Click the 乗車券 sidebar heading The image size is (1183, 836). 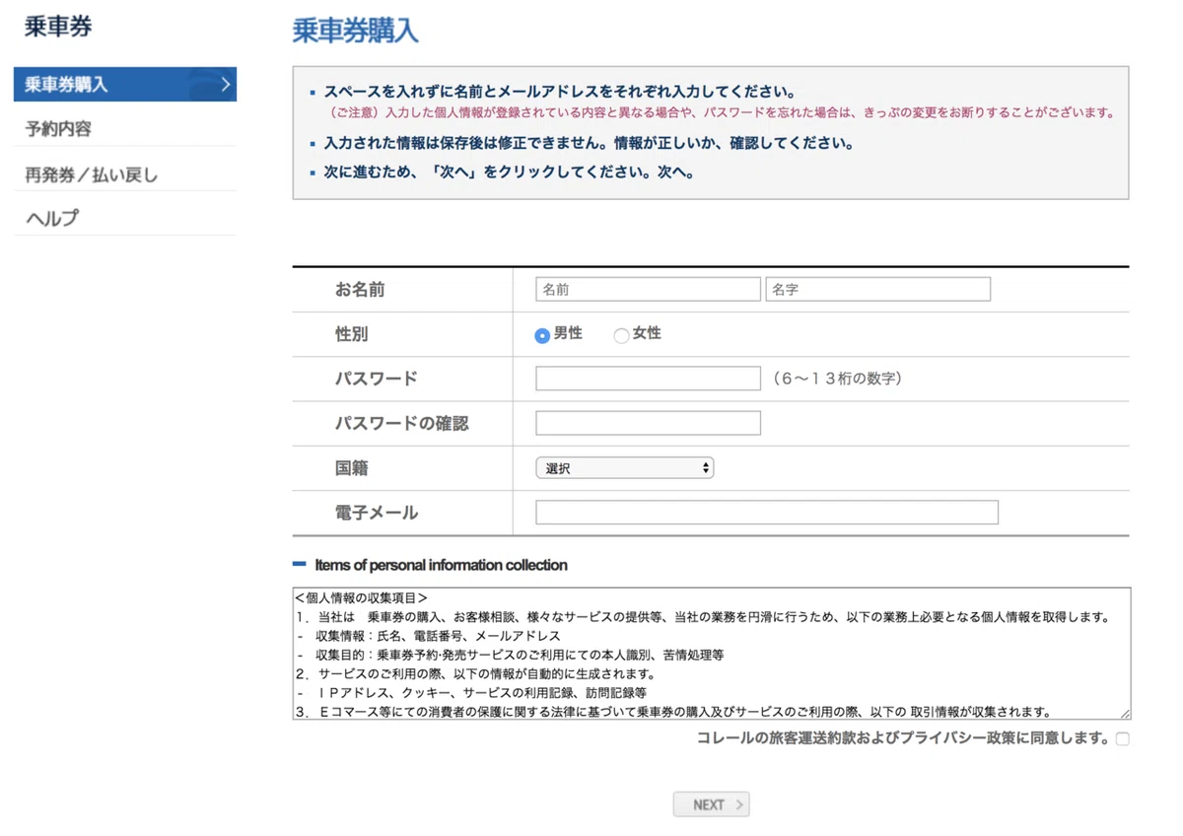tap(58, 28)
